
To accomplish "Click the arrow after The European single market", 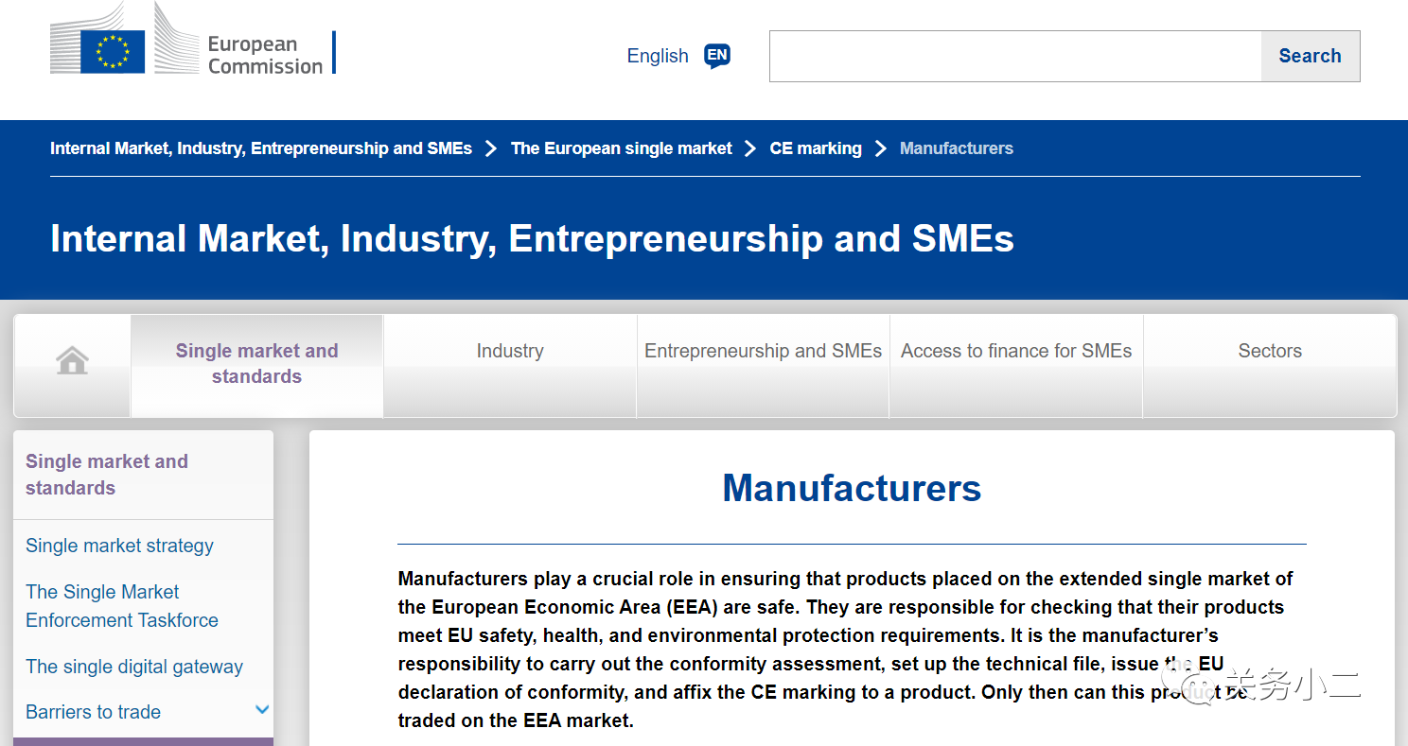I will pyautogui.click(x=750, y=148).
